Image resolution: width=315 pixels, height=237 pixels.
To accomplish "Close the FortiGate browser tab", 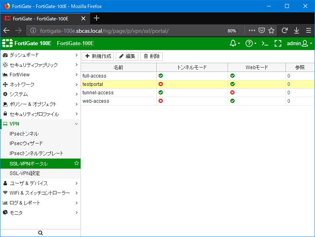I will point(83,19).
